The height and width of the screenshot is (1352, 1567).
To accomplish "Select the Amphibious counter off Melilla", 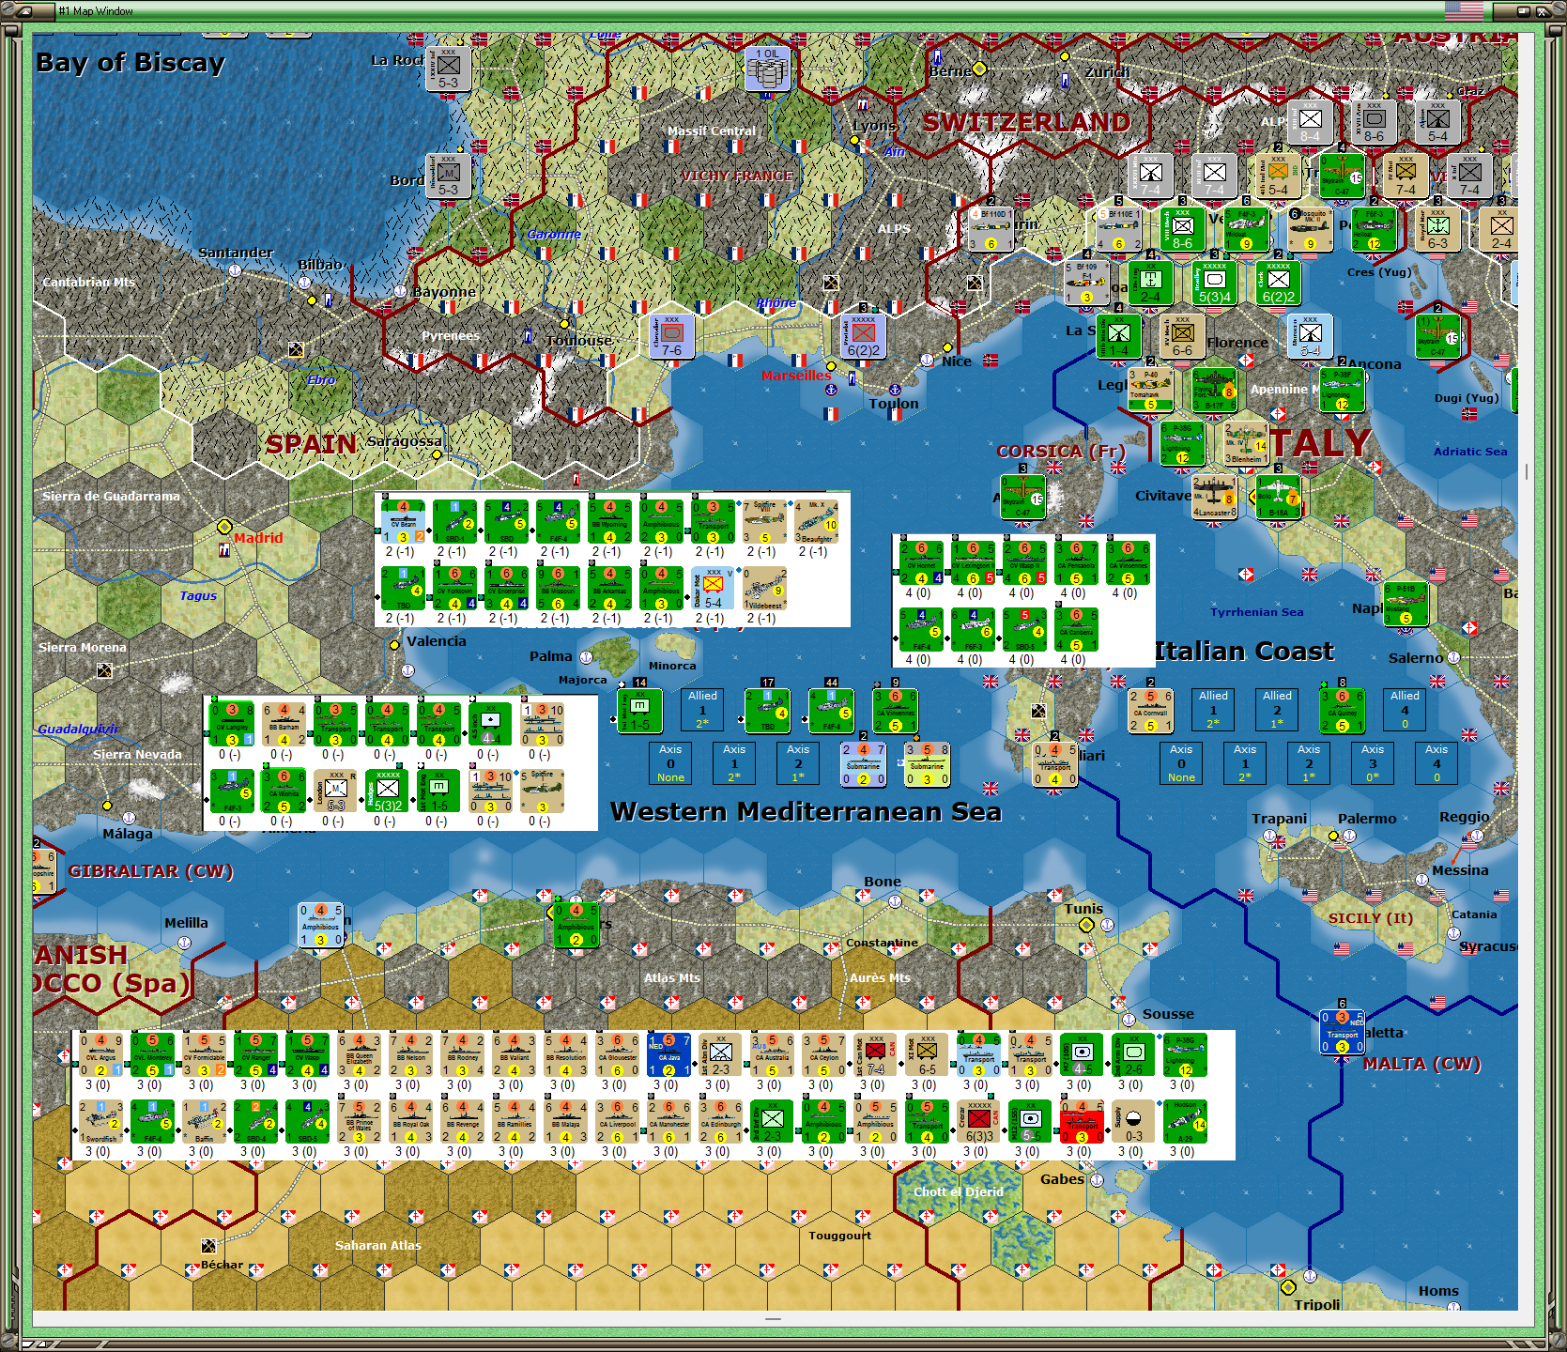I will pyautogui.click(x=320, y=925).
